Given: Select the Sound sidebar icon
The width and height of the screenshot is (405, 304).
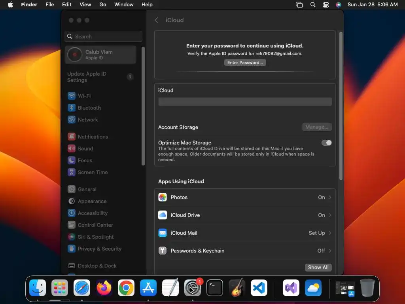Looking at the screenshot, I should click(72, 149).
